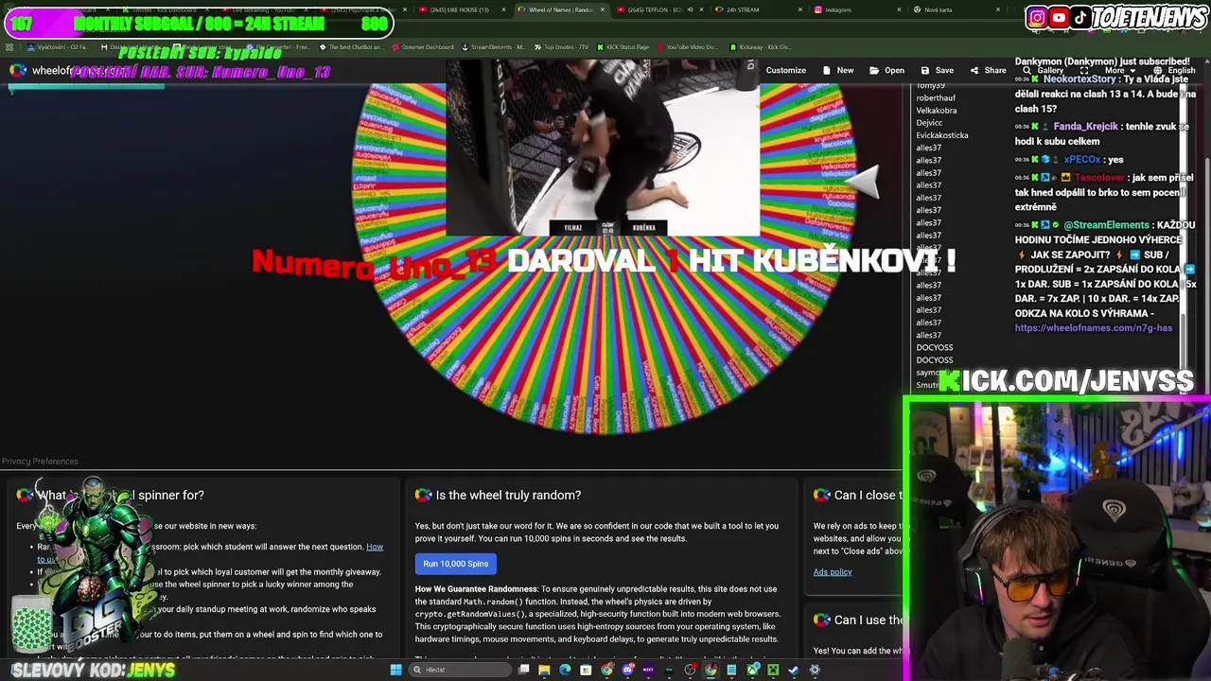Viewport: 1211px width, 681px height.
Task: Open the English language selector
Action: [x=1174, y=70]
